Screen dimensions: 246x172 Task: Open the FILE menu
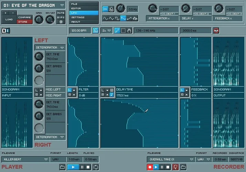(x=84, y=4)
